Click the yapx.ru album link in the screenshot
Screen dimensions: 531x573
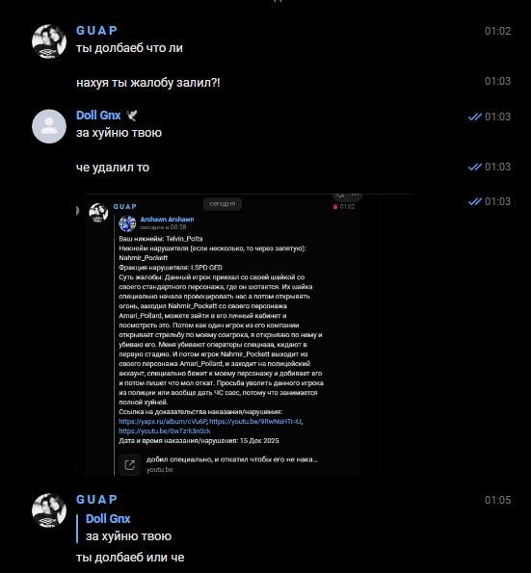pyautogui.click(x=163, y=422)
